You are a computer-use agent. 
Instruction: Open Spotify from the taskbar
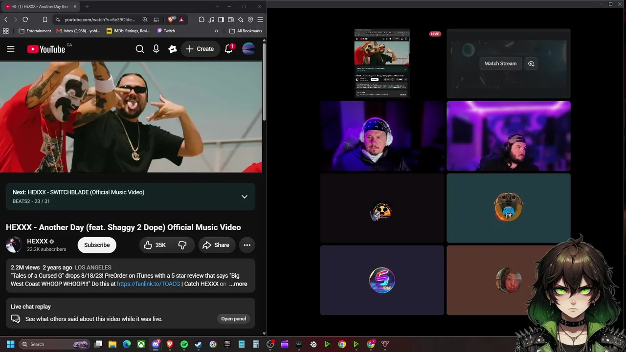click(x=184, y=344)
